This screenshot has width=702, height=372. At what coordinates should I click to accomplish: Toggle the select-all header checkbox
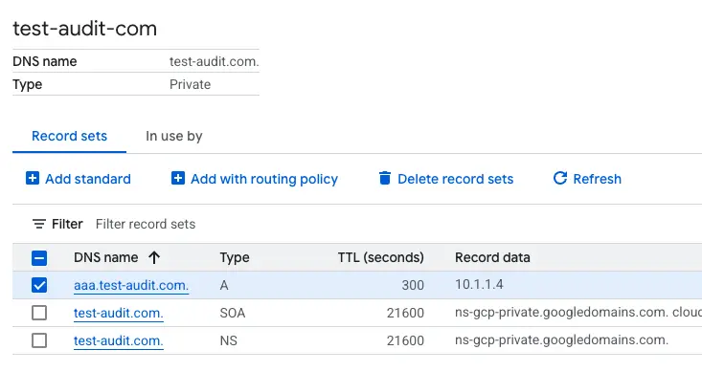point(39,258)
